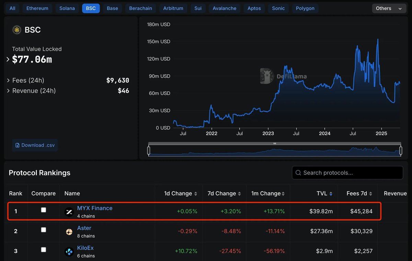Click the $77.06m total value figure
Viewport: 412px width, 261px height.
tap(32, 59)
